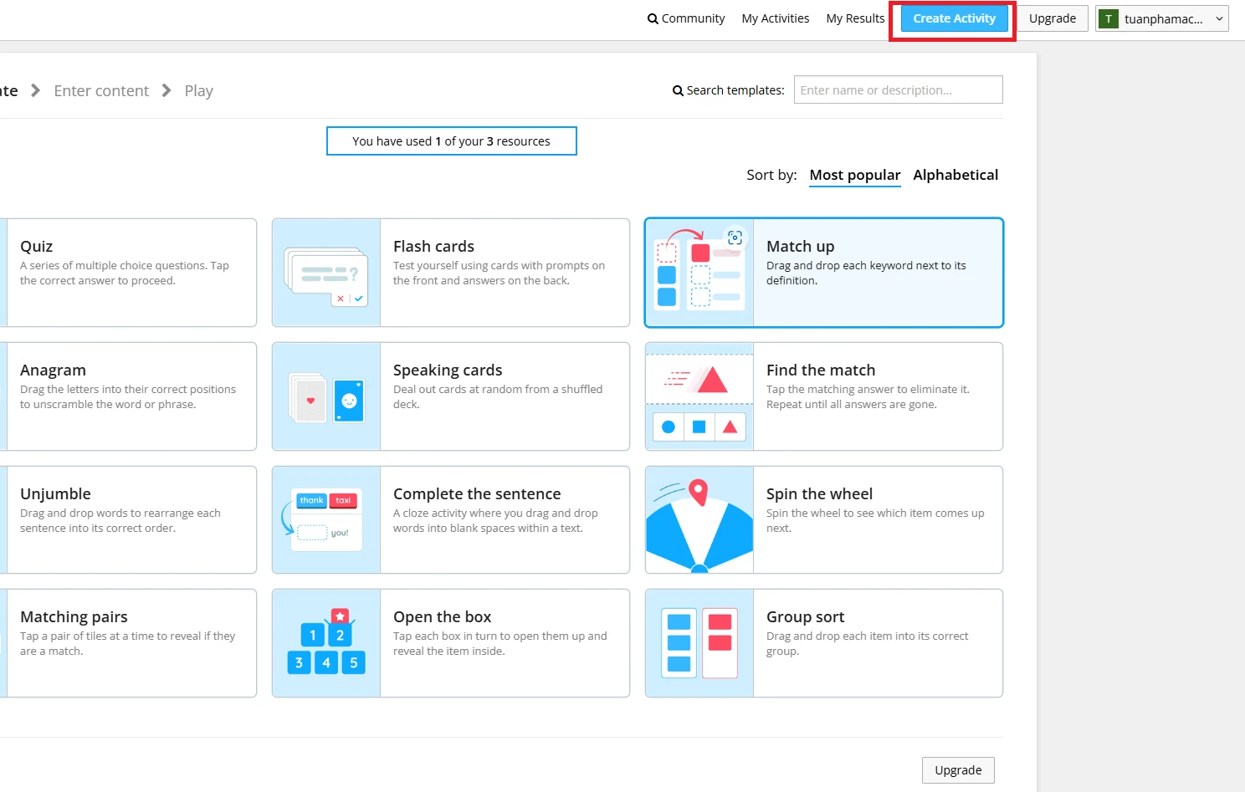The height and width of the screenshot is (792, 1245).
Task: Select the Quiz template title
Action: pyautogui.click(x=37, y=247)
